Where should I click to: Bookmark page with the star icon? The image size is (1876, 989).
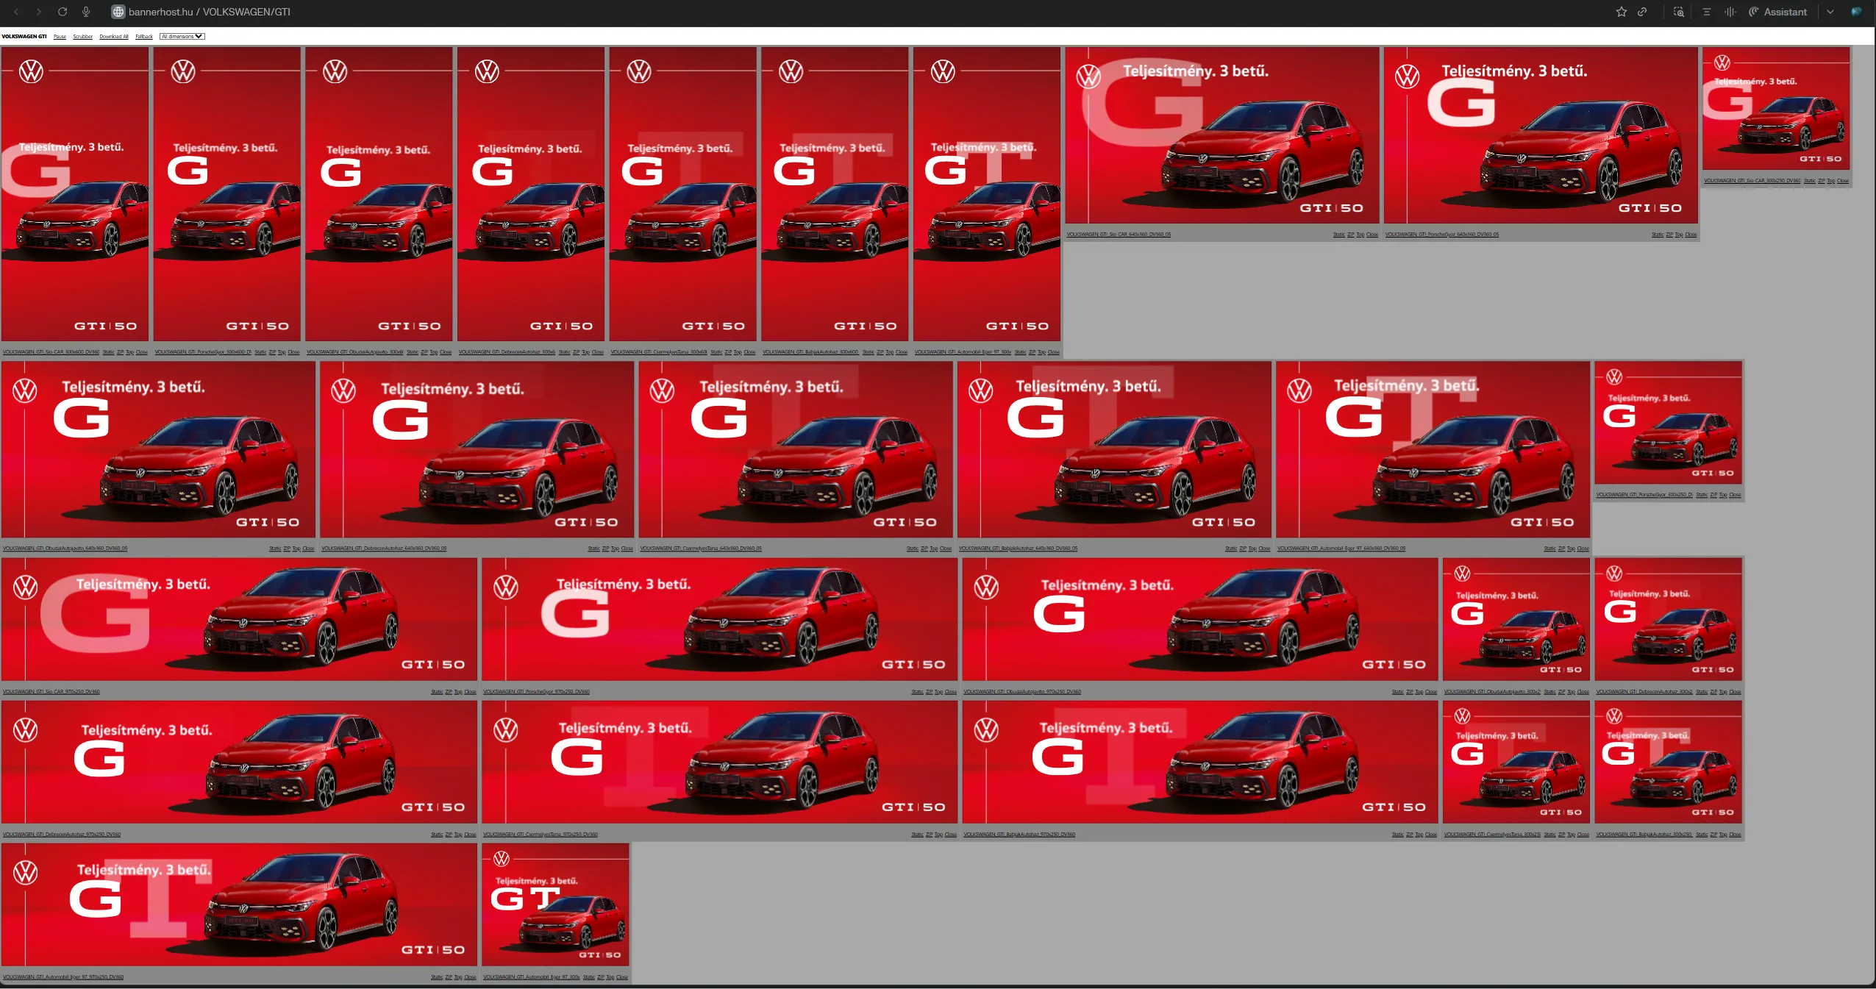(x=1621, y=12)
